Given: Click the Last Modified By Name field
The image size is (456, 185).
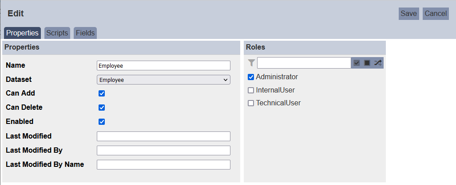Looking at the screenshot, I should (163, 165).
